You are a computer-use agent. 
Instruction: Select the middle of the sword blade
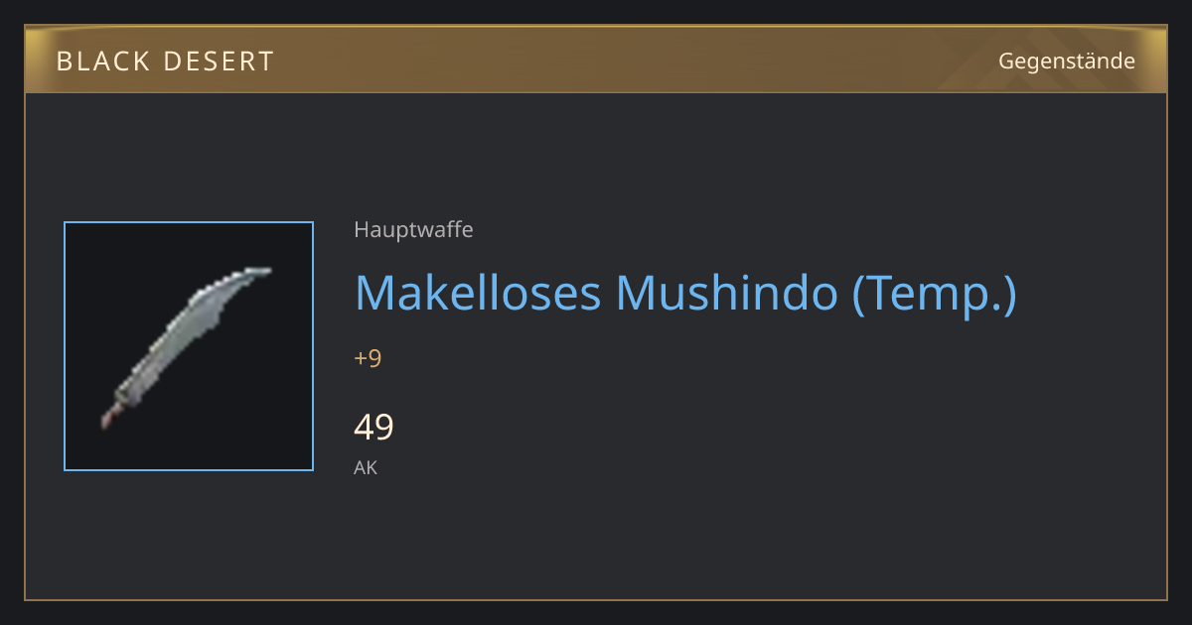point(184,337)
